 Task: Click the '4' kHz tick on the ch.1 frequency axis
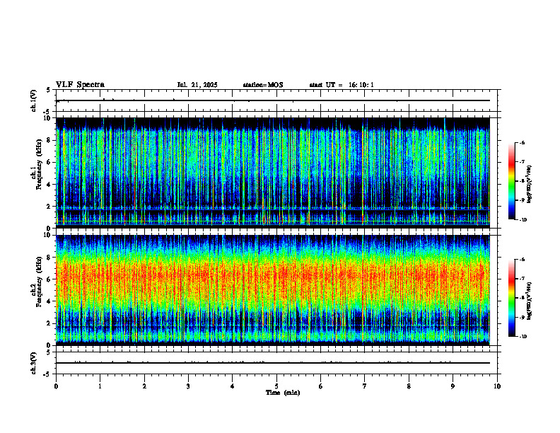point(50,185)
